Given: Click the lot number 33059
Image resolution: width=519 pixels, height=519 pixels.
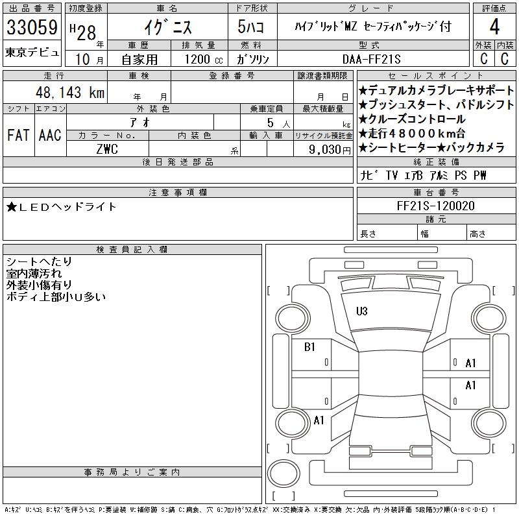Looking at the screenshot, I should [x=32, y=27].
